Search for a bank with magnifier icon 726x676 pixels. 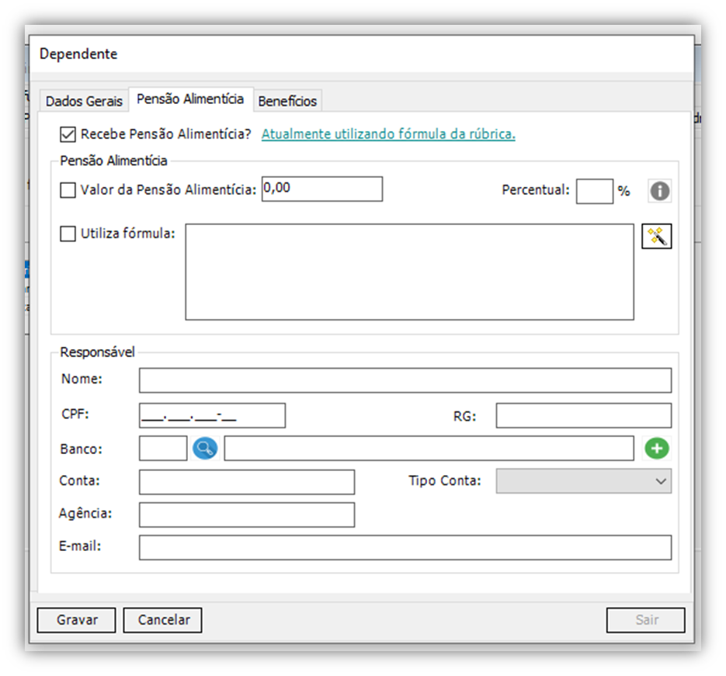click(205, 448)
